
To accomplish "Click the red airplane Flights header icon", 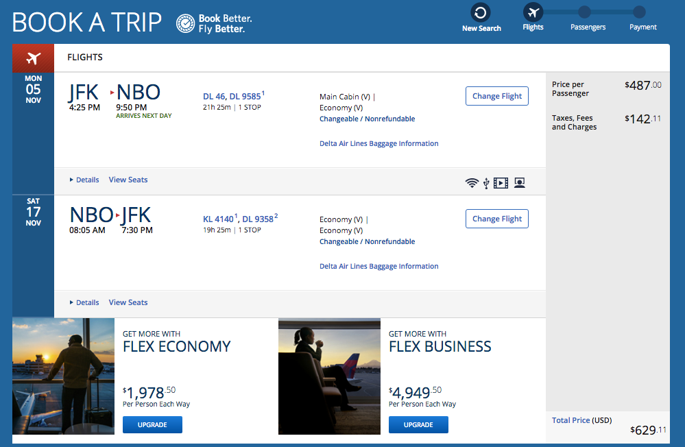I will (33, 58).
